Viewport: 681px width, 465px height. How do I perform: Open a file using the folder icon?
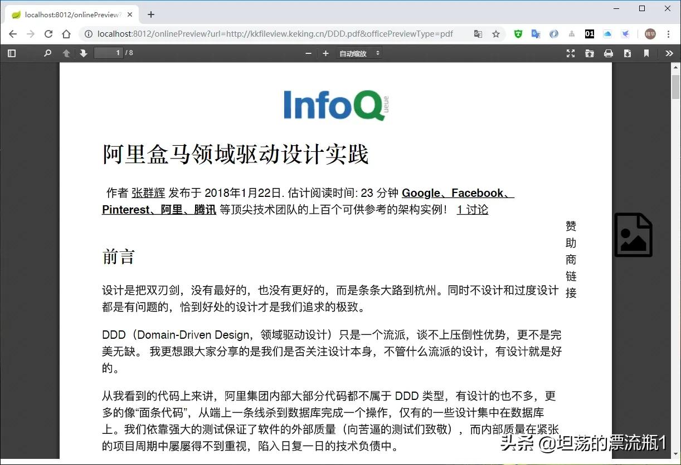590,53
